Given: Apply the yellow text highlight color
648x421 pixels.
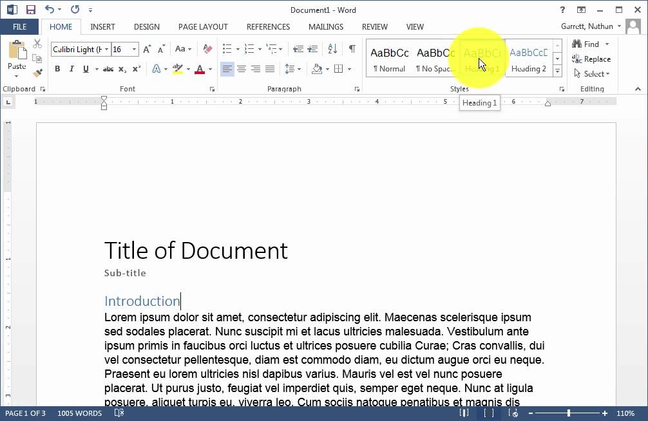Looking at the screenshot, I should click(178, 69).
